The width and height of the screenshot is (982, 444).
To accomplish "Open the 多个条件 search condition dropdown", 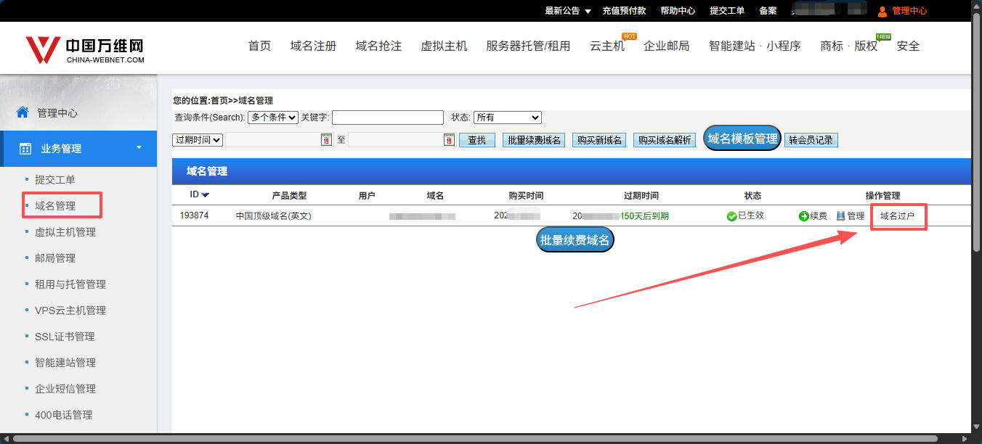I will [x=272, y=118].
